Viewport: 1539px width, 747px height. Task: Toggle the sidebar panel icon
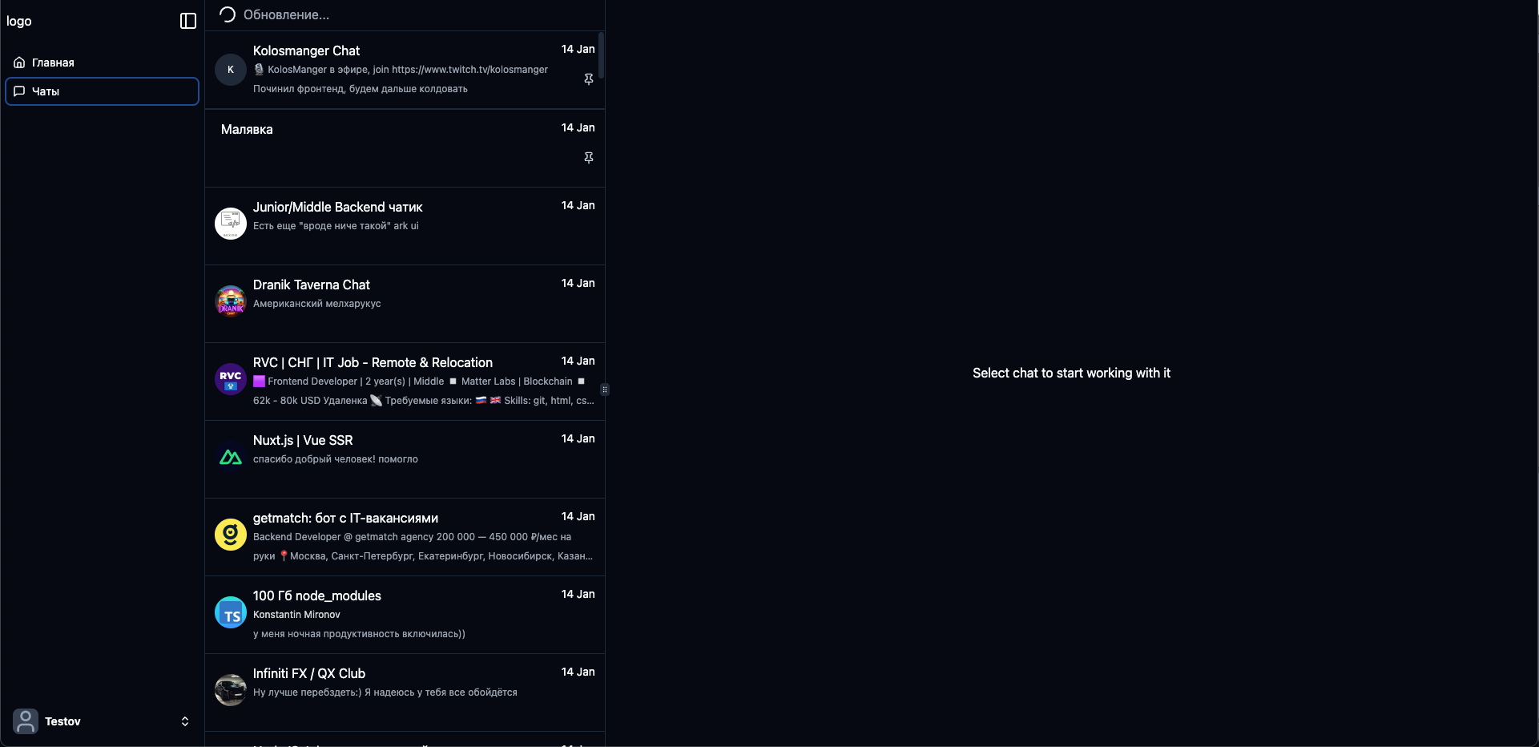[188, 21]
